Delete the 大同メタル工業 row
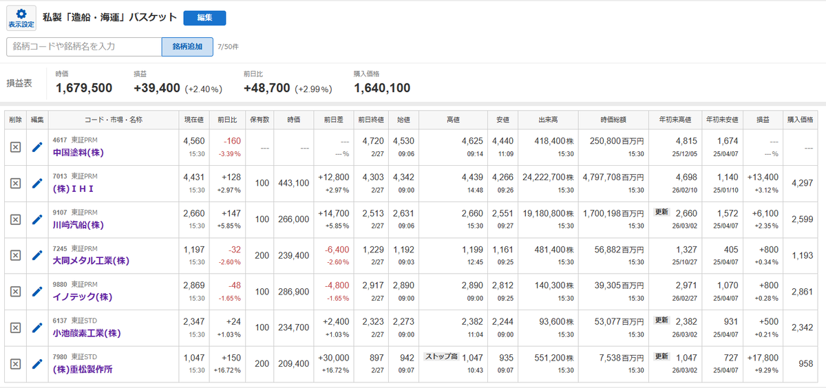This screenshot has width=826, height=388. (x=15, y=255)
